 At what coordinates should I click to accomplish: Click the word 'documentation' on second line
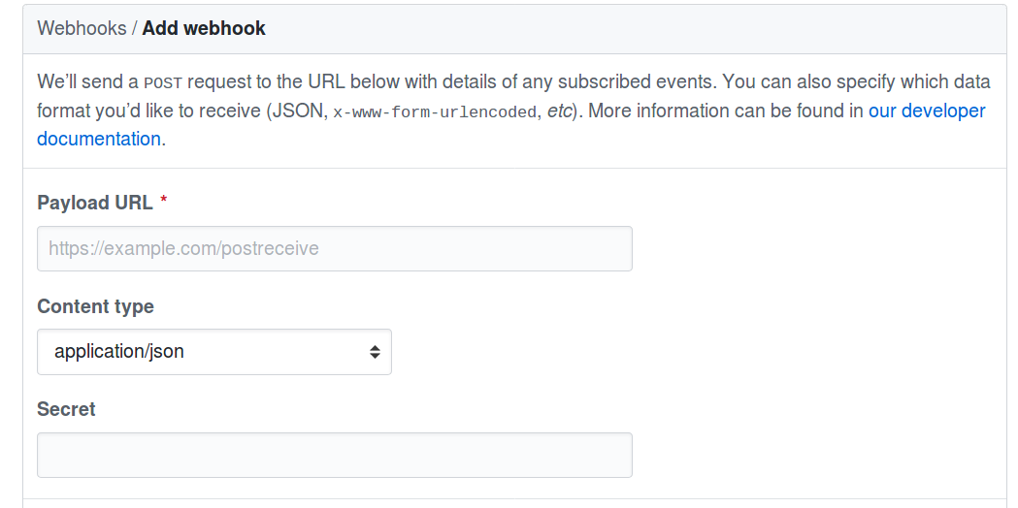pyautogui.click(x=98, y=139)
